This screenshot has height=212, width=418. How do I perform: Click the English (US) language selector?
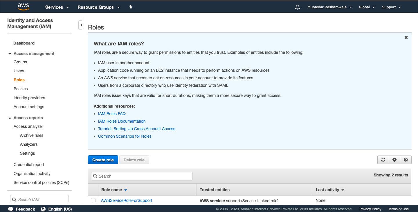click(60, 209)
